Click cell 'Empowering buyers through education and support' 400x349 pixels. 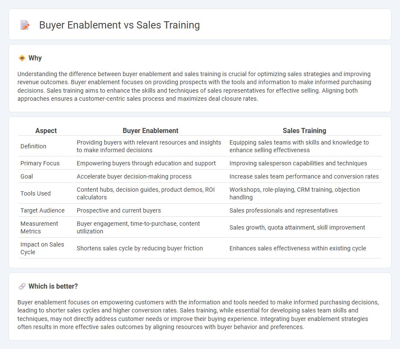pyautogui.click(x=150, y=163)
